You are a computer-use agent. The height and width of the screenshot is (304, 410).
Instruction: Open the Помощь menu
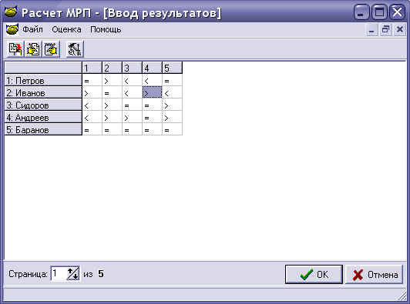[x=106, y=29]
